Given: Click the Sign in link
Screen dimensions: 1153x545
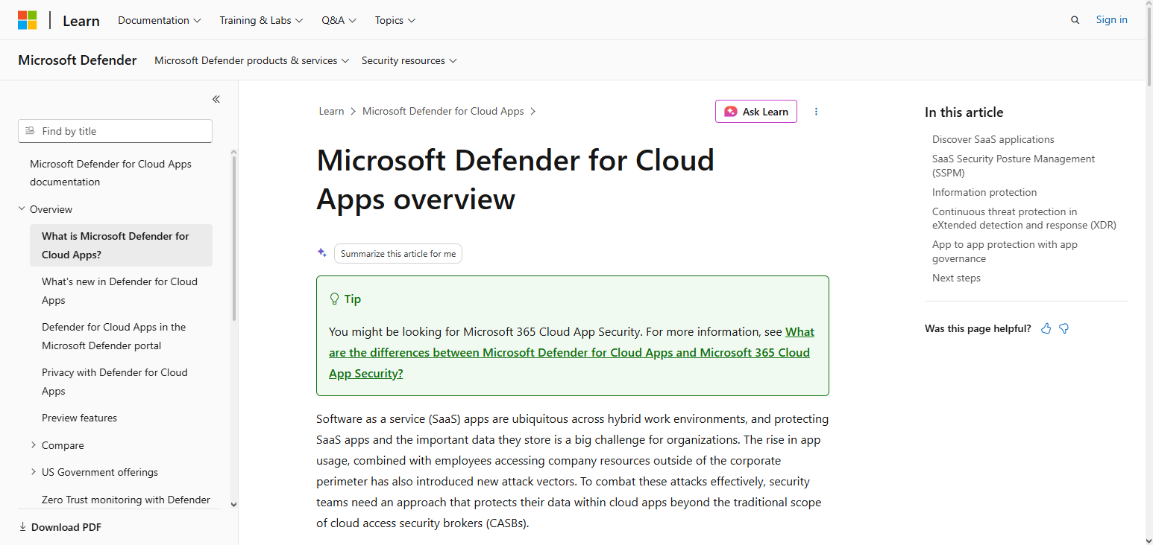Looking at the screenshot, I should point(1111,20).
